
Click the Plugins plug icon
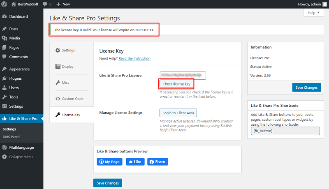[5, 78]
